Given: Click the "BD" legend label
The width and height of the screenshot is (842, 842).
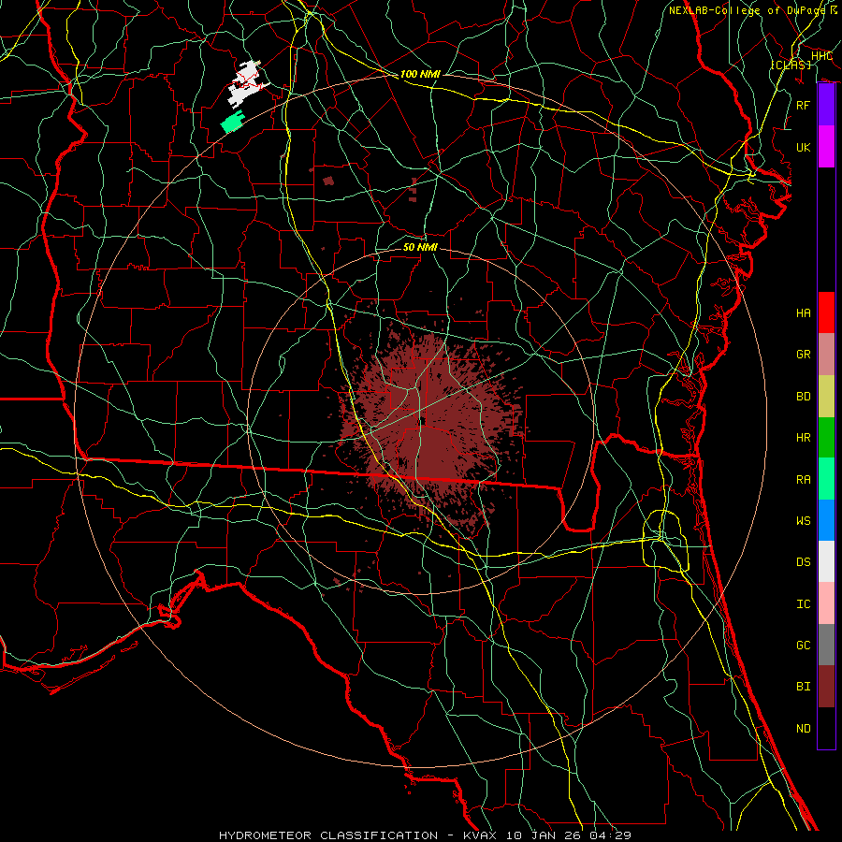Looking at the screenshot, I should (x=804, y=397).
